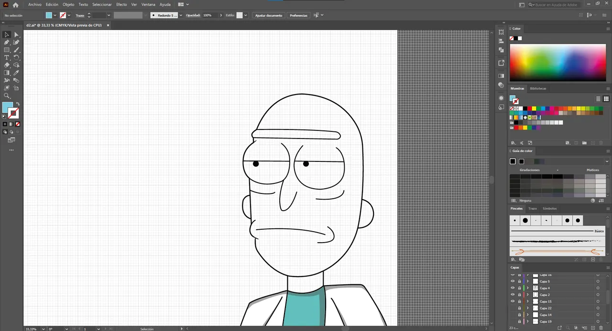This screenshot has width=612, height=331.
Task: Switch to the Símbolos tab
Action: (x=549, y=208)
